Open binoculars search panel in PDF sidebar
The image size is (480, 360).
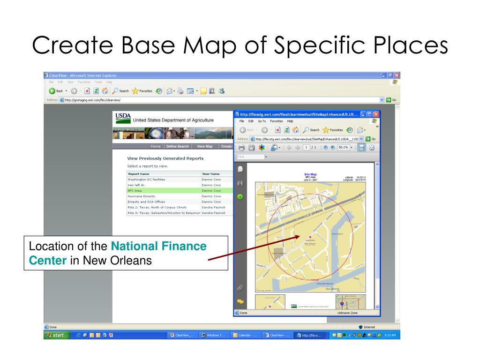[x=240, y=183]
